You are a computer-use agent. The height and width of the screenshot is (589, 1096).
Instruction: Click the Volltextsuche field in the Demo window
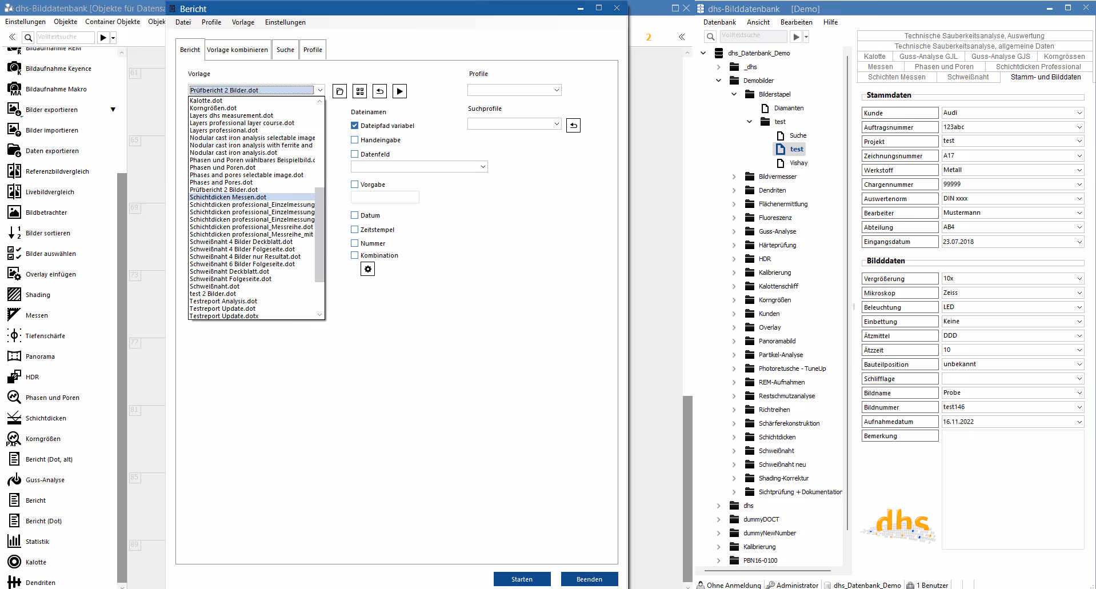[x=753, y=36]
